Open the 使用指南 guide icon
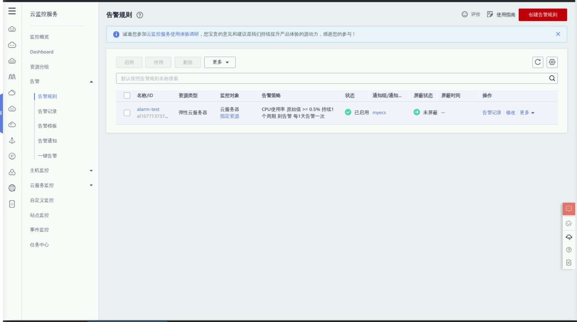Screen dimensions: 577x322 [490, 14]
